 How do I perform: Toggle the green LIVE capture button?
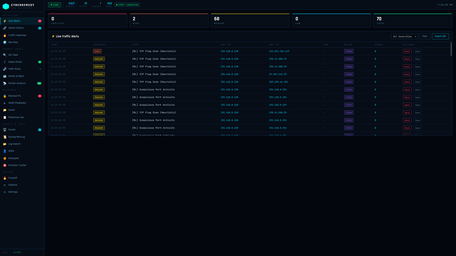(x=54, y=5)
